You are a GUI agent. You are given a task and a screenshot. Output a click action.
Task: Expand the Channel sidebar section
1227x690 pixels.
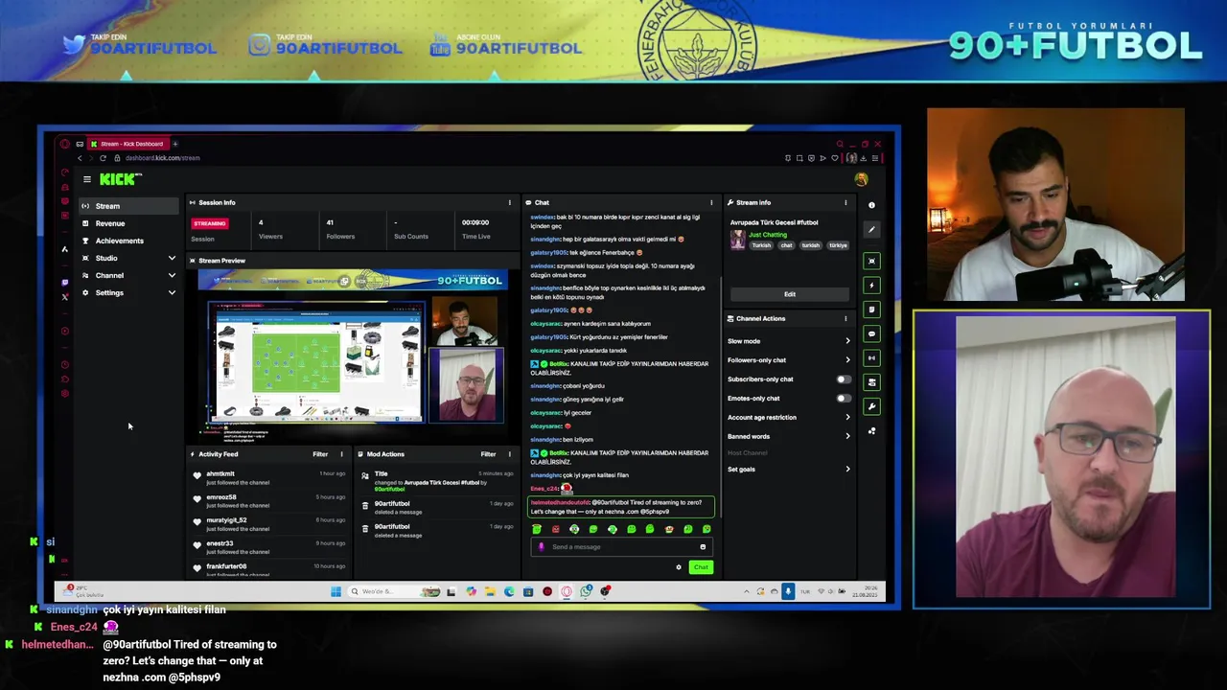pos(128,275)
